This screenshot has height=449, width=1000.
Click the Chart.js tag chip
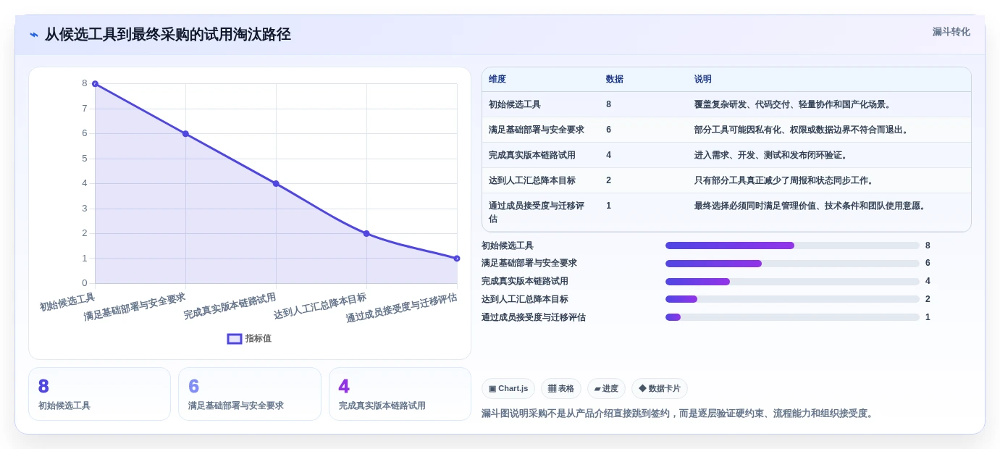click(x=508, y=389)
